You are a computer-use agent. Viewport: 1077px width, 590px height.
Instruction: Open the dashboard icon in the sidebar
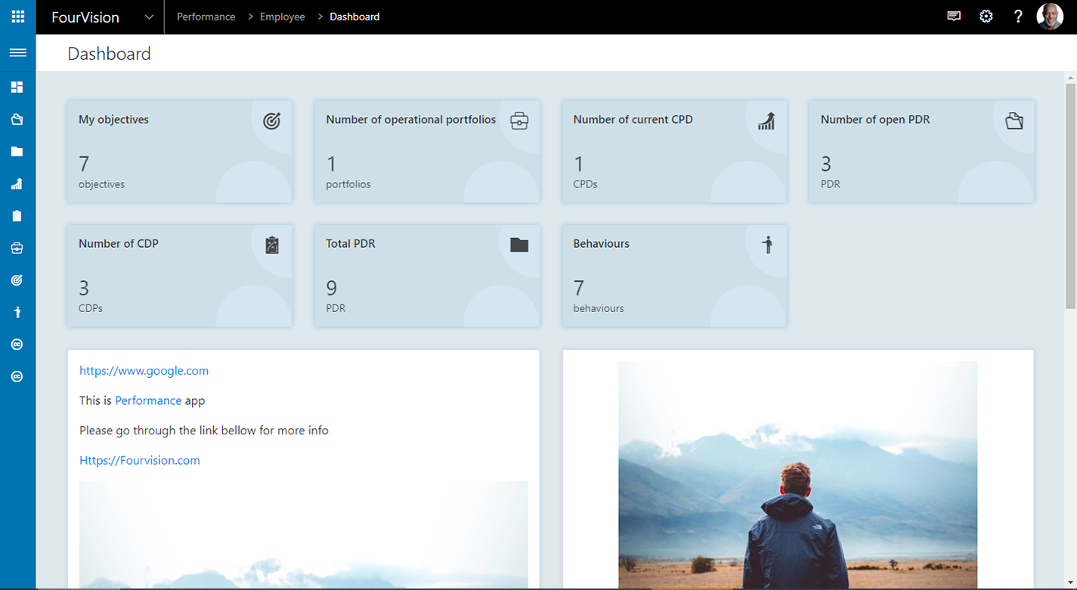[x=17, y=87]
